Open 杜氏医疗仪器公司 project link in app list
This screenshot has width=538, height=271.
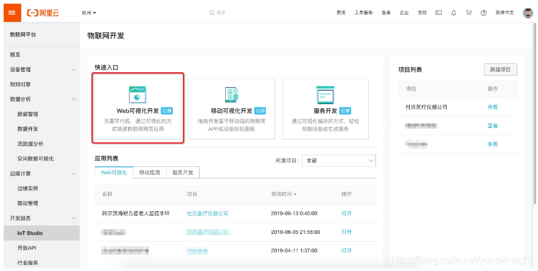(208, 213)
